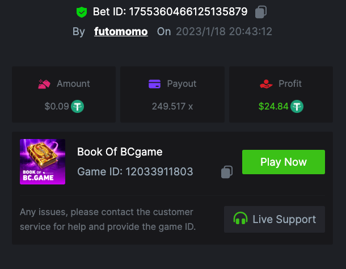Click the bet date 2023/1/18 timestamp
This screenshot has height=269, width=346.
tap(223, 31)
